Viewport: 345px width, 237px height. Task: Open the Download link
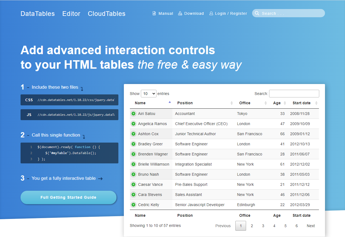pyautogui.click(x=191, y=13)
